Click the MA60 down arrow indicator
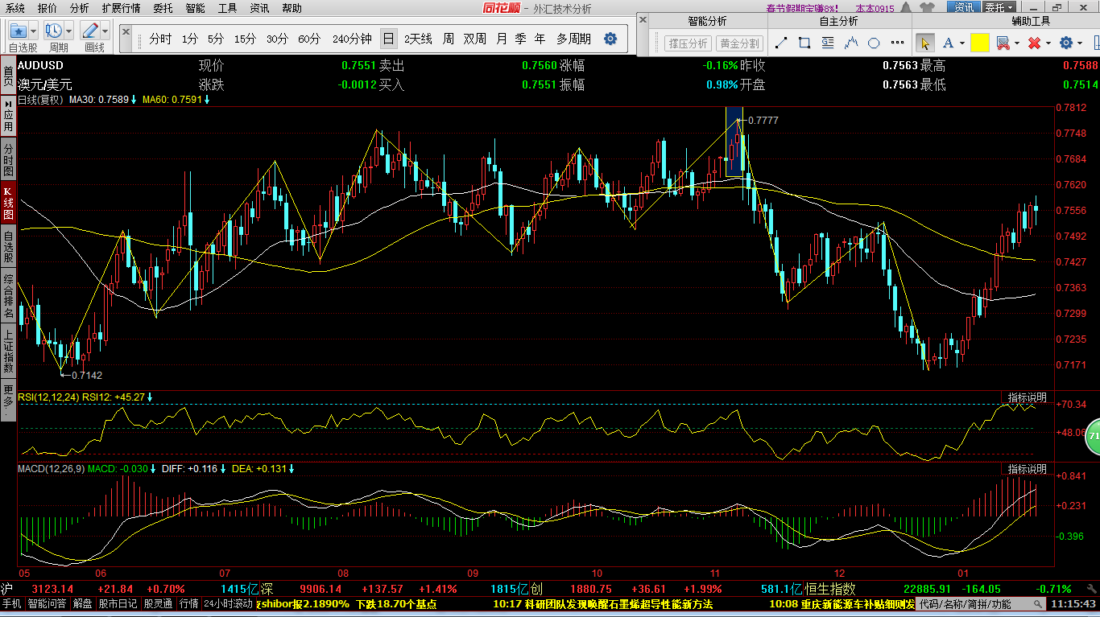Viewport: 1100px width, 617px height. tap(207, 100)
